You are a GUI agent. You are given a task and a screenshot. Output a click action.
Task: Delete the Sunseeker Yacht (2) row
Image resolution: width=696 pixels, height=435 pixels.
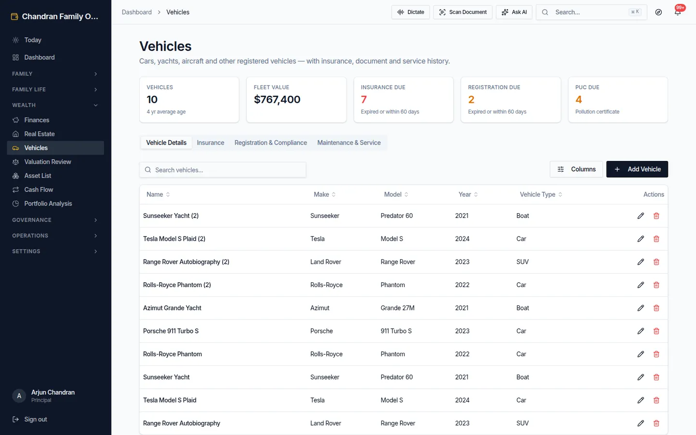(656, 216)
